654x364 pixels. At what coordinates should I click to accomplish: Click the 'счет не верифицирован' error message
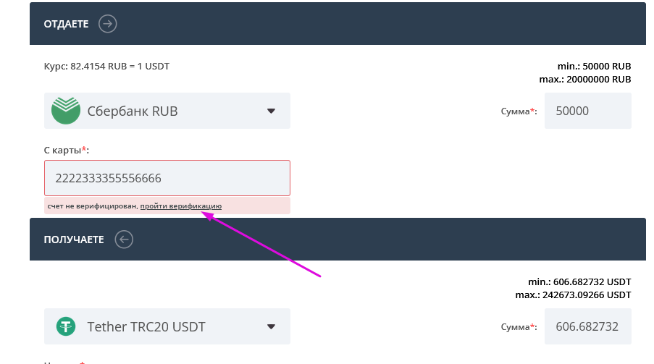tap(92, 206)
